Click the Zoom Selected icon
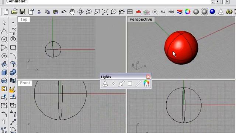 113,11
